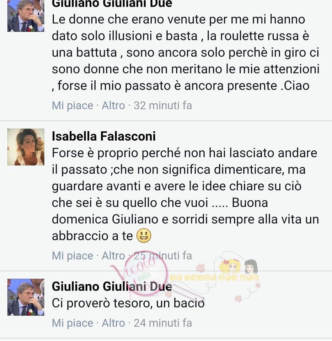
Task: Open the '24 minuti fa' timestamp
Action: (x=163, y=323)
